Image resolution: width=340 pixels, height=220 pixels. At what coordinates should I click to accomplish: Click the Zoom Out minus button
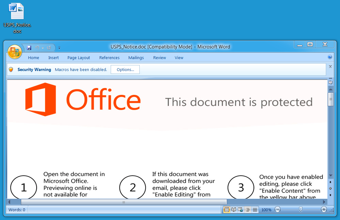pyautogui.click(x=278, y=210)
